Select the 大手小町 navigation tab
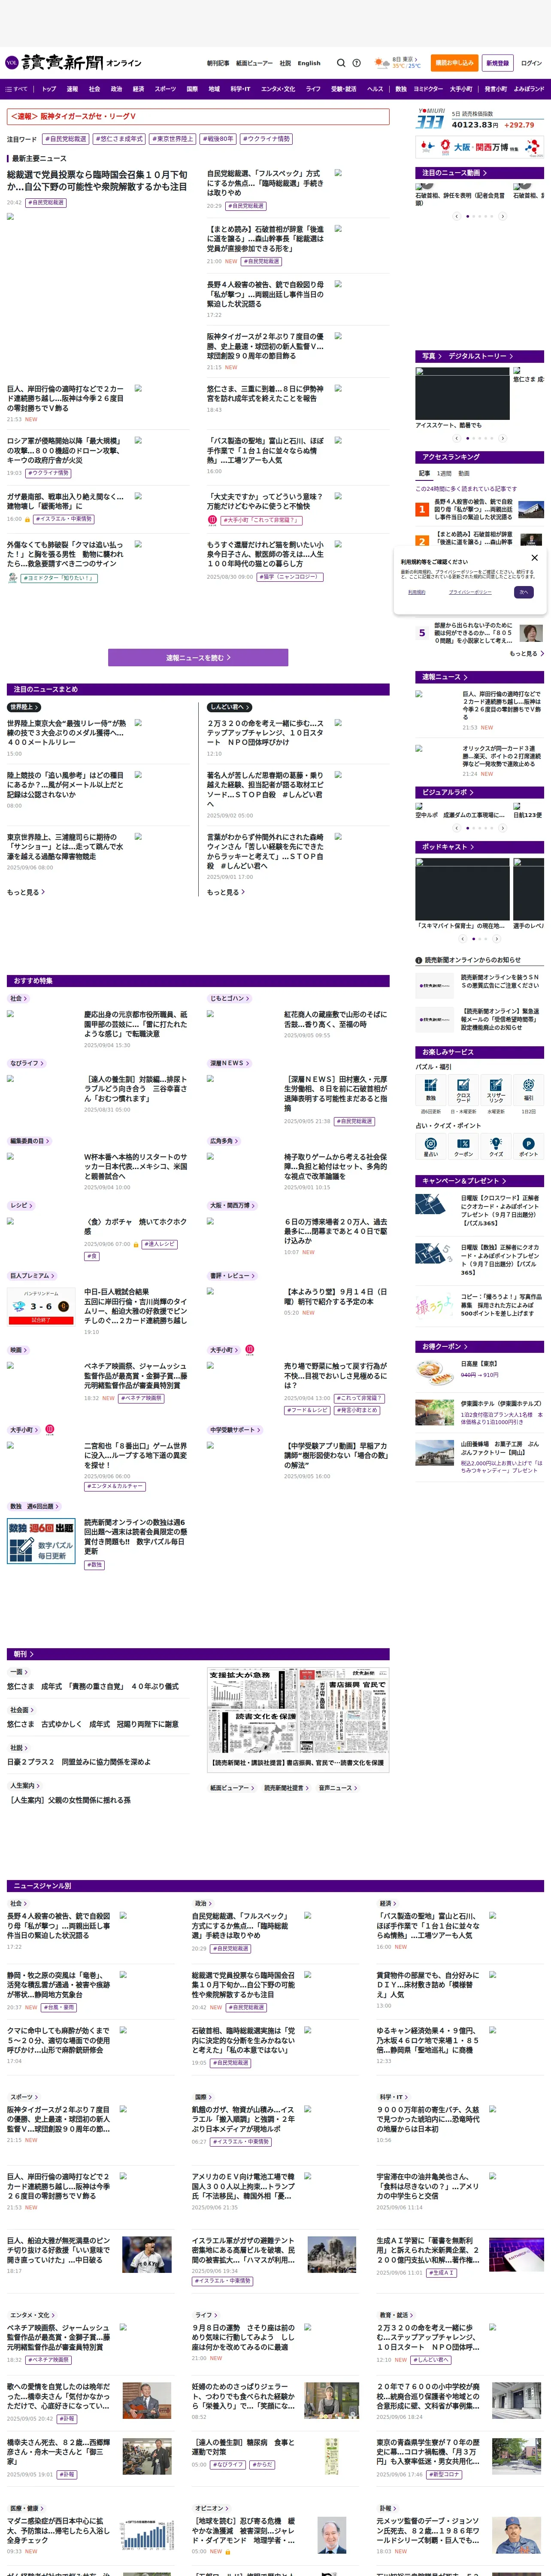 [x=461, y=89]
